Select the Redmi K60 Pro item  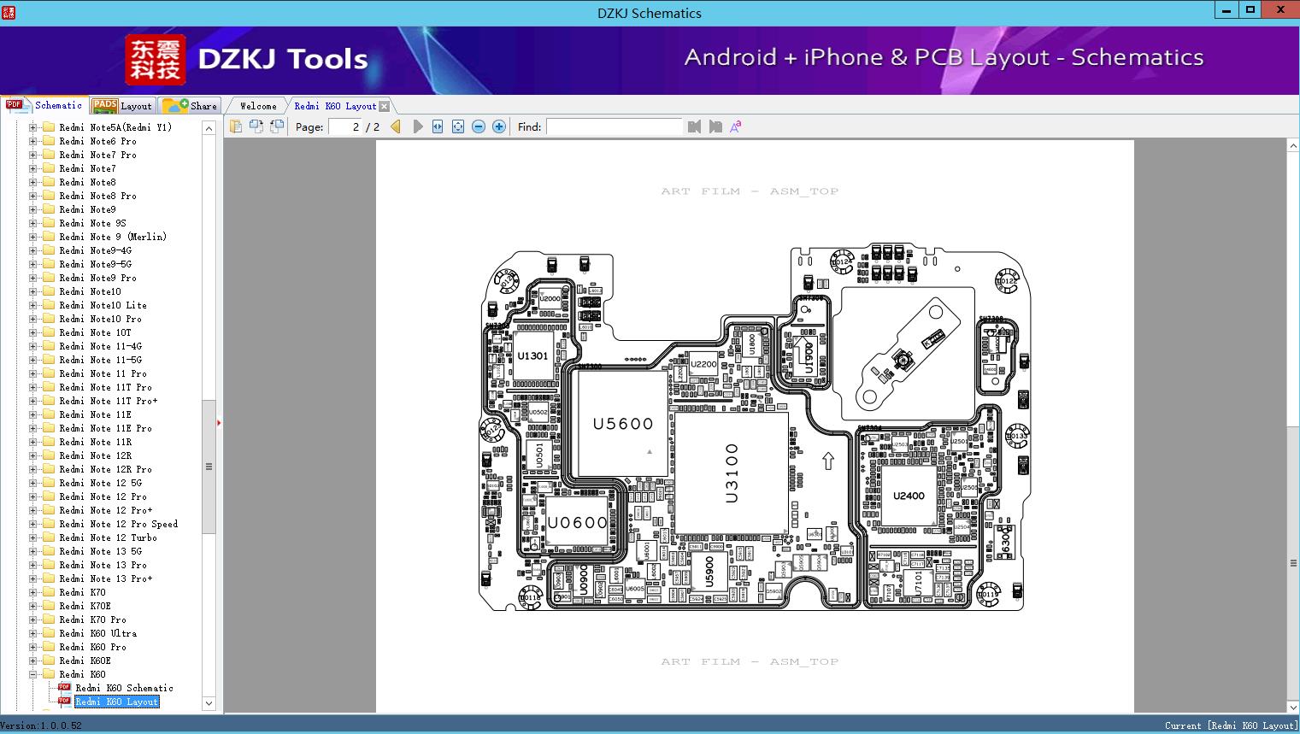(93, 647)
